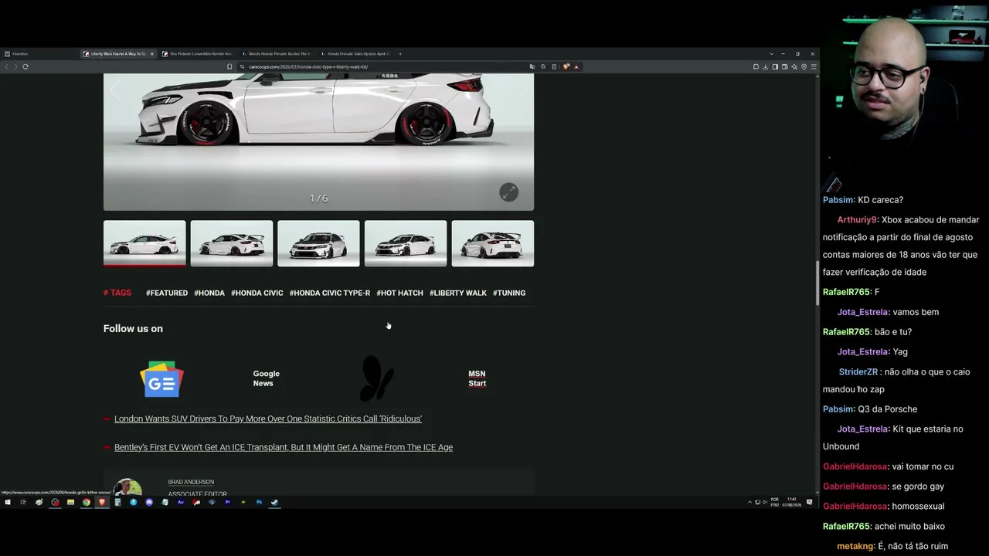Open the #HOT HATCH tag
This screenshot has width=989, height=556.
coord(399,293)
